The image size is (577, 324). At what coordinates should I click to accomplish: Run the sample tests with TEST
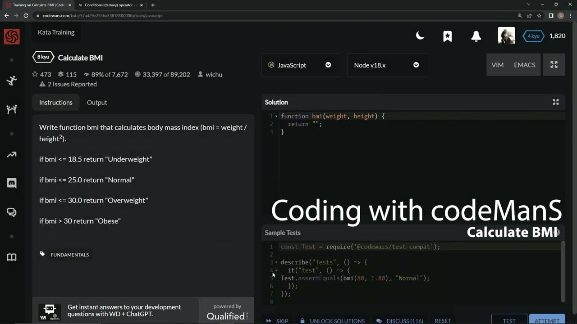point(509,319)
